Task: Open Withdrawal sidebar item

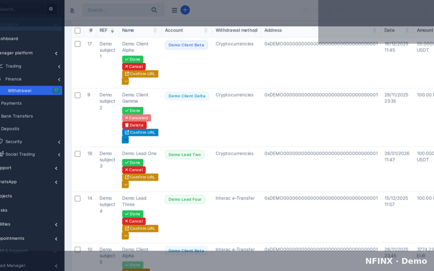Action: click(20, 91)
